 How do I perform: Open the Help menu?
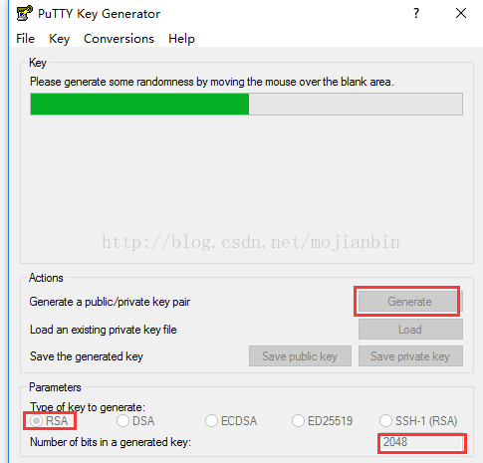(181, 39)
